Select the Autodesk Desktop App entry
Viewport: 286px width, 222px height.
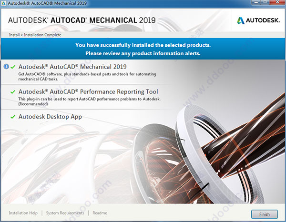coord(50,117)
